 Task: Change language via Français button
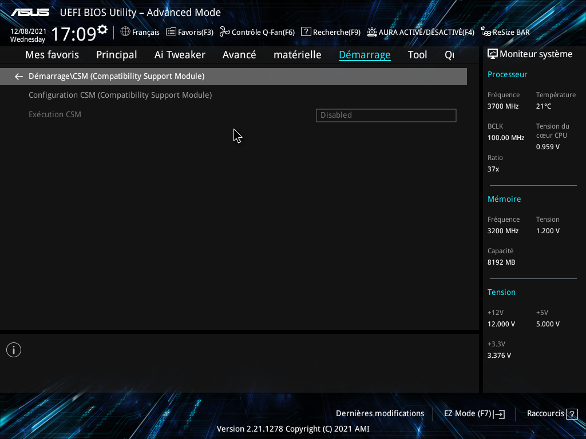[146, 33]
